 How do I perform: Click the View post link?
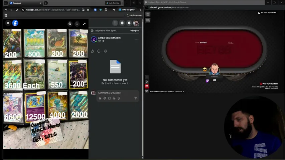coord(135,31)
